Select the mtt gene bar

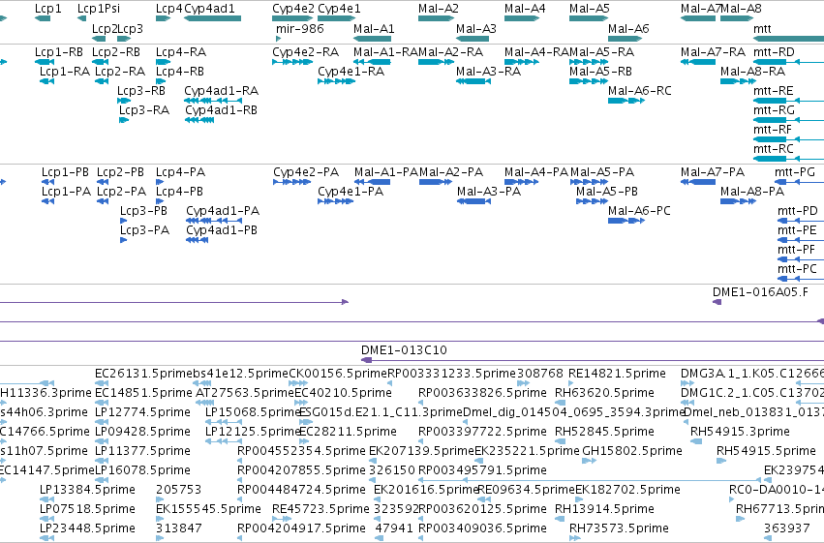click(x=789, y=39)
